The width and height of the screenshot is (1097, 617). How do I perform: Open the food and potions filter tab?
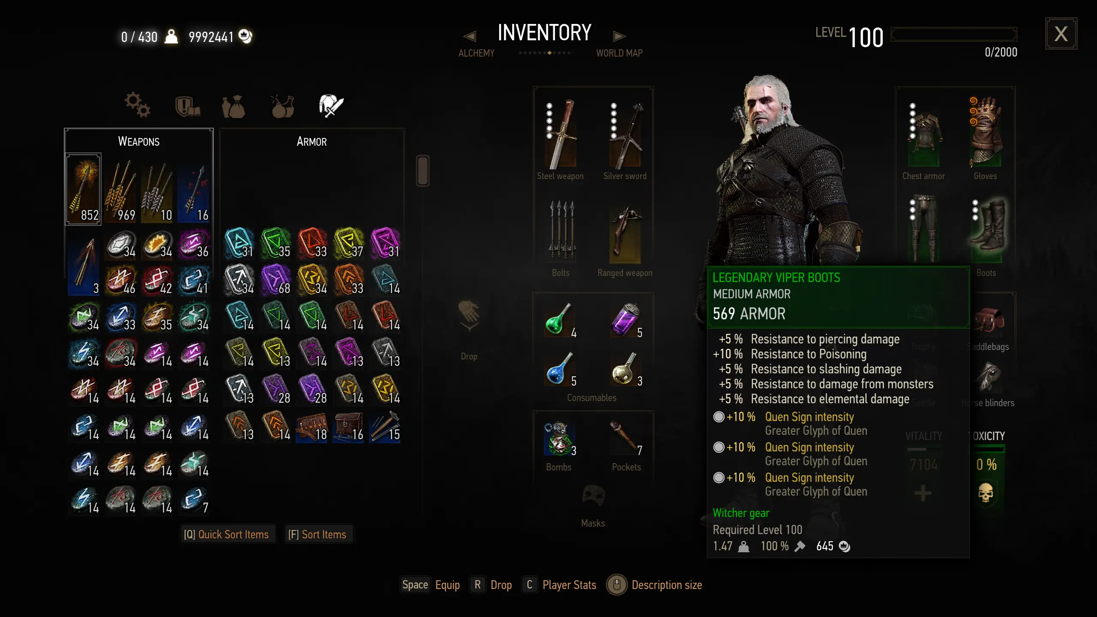(x=282, y=105)
